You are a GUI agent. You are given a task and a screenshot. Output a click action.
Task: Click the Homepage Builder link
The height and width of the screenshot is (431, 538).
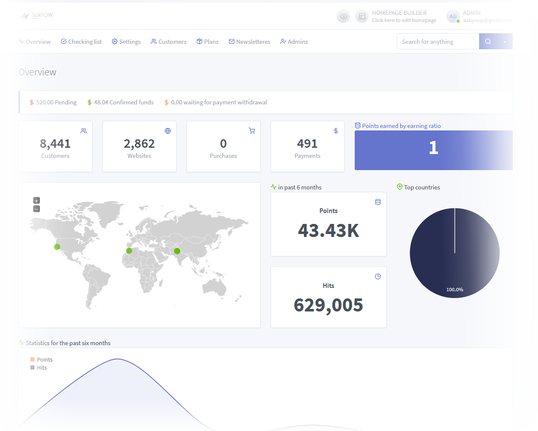point(404,16)
